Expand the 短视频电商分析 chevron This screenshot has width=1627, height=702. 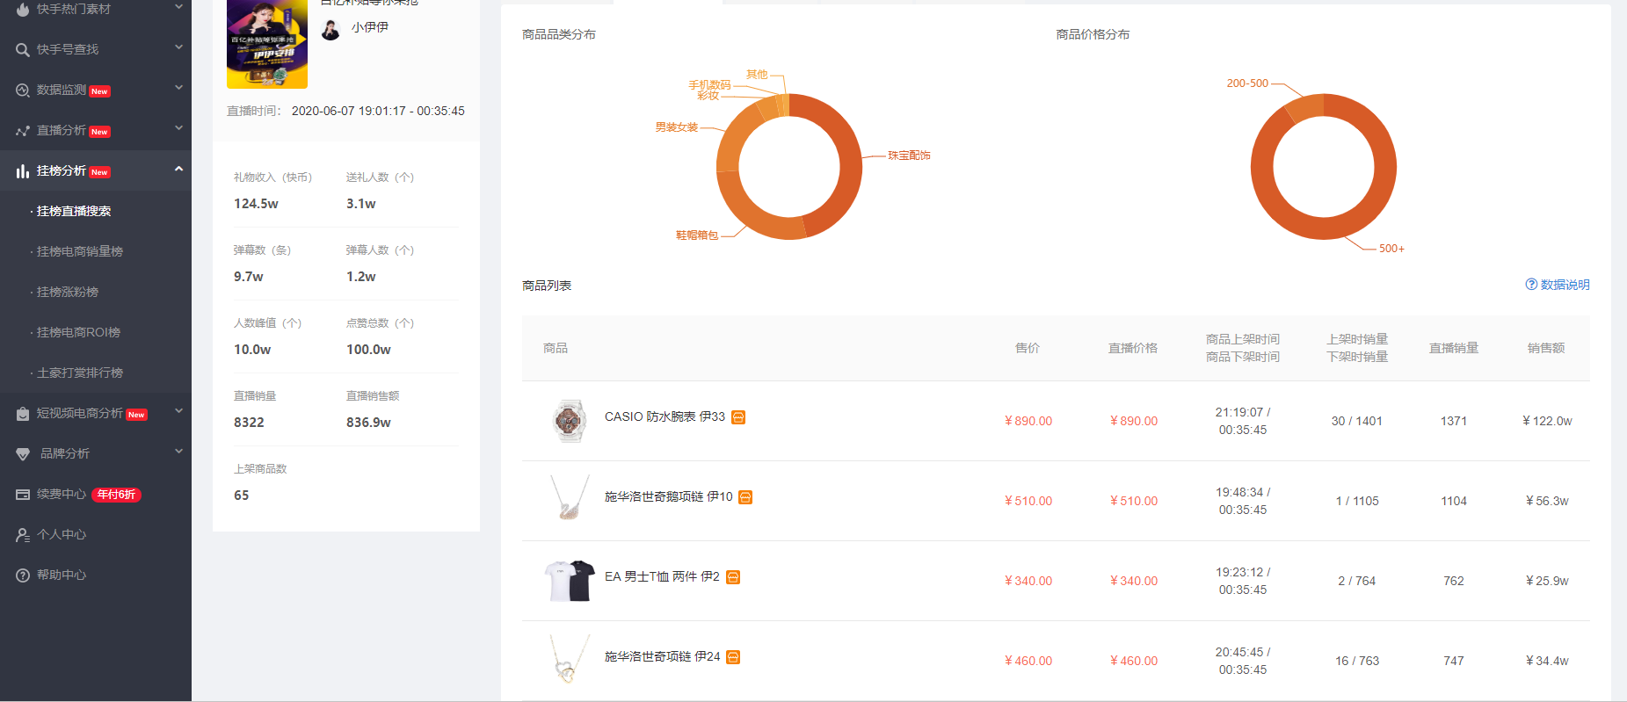[178, 411]
